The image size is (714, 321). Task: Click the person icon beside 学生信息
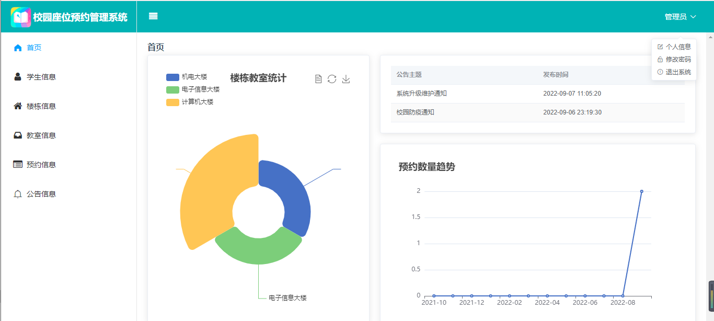click(x=18, y=77)
